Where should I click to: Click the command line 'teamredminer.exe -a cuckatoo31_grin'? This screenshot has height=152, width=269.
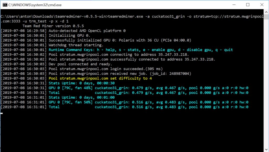pyautogui.click(x=132, y=16)
